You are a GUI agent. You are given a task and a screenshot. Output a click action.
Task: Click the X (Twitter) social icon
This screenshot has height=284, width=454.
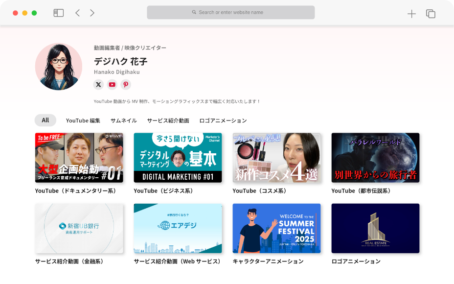click(98, 85)
